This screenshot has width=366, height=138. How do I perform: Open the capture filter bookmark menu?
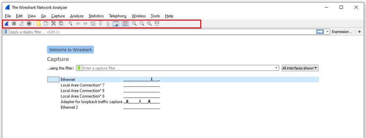[79, 68]
